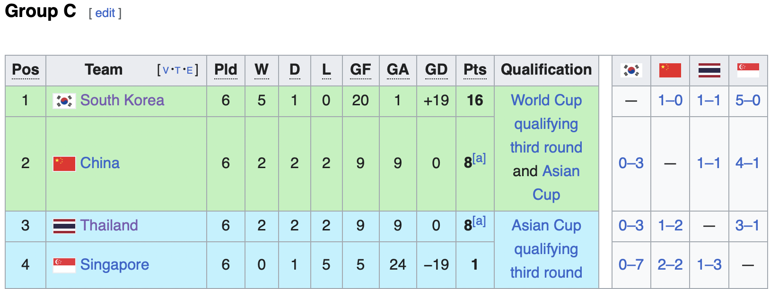Click China flag icon beside China team name

pyautogui.click(x=64, y=163)
